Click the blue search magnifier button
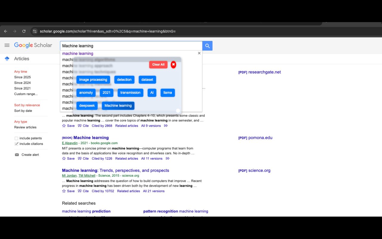The height and width of the screenshot is (239, 382). [207, 46]
